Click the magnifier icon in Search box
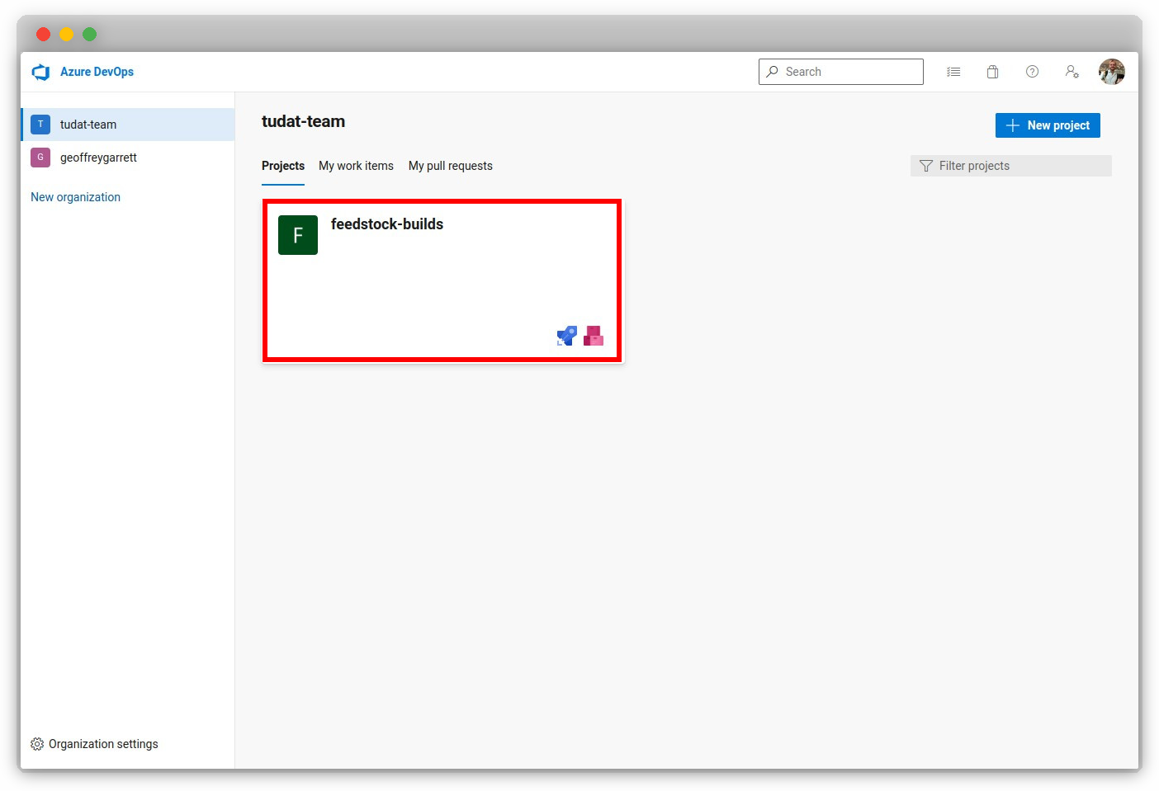This screenshot has width=1159, height=791. [x=772, y=72]
